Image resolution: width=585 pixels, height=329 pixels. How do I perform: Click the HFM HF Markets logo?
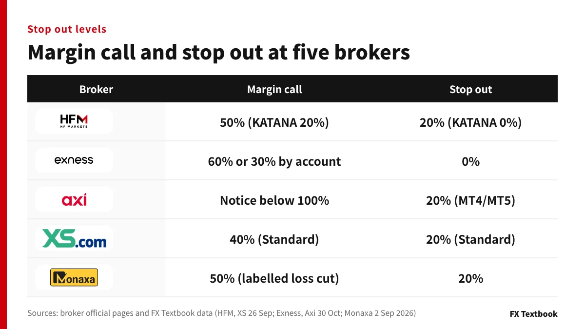coord(74,121)
